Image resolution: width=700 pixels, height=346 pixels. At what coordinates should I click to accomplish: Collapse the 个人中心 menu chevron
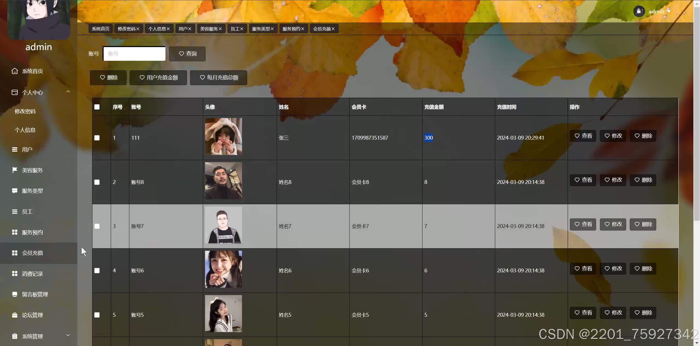(68, 92)
